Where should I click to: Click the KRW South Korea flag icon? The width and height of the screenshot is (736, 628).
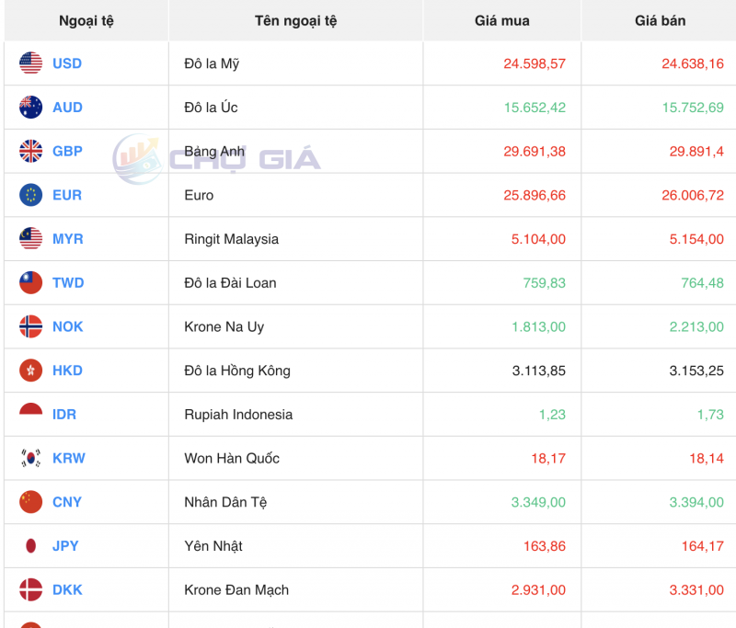[30, 458]
